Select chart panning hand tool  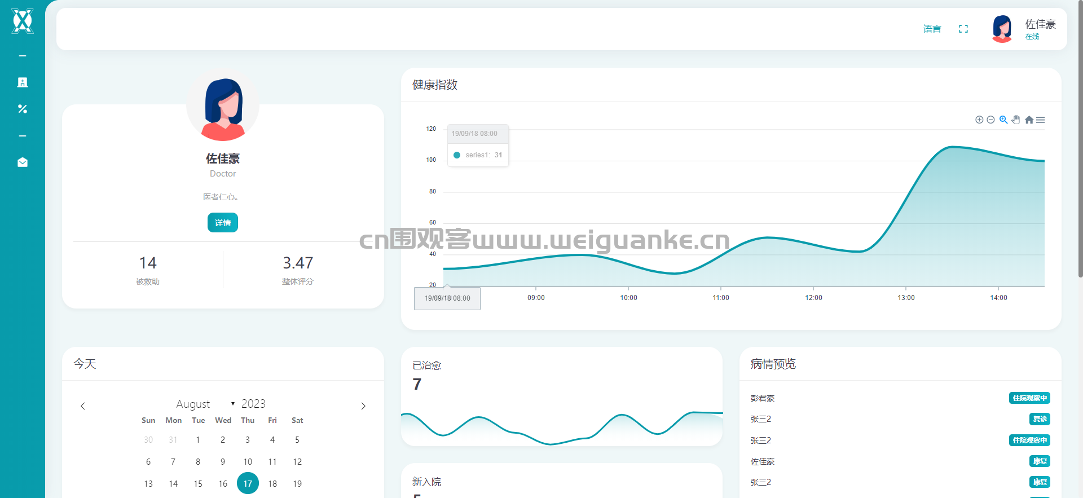[x=1016, y=120]
